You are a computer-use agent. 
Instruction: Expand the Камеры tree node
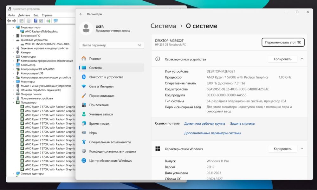13,52
